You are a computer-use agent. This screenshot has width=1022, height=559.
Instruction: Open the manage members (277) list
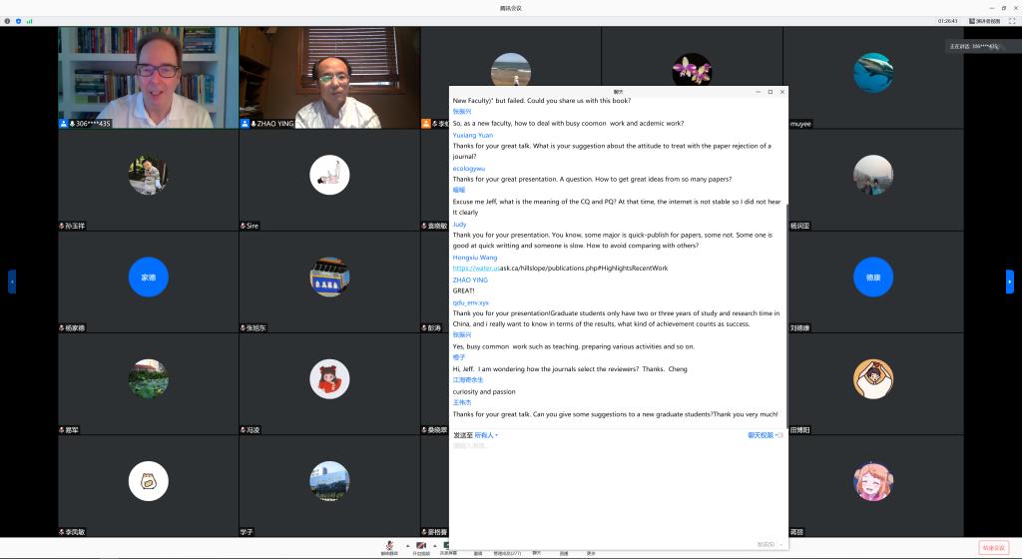pyautogui.click(x=507, y=552)
